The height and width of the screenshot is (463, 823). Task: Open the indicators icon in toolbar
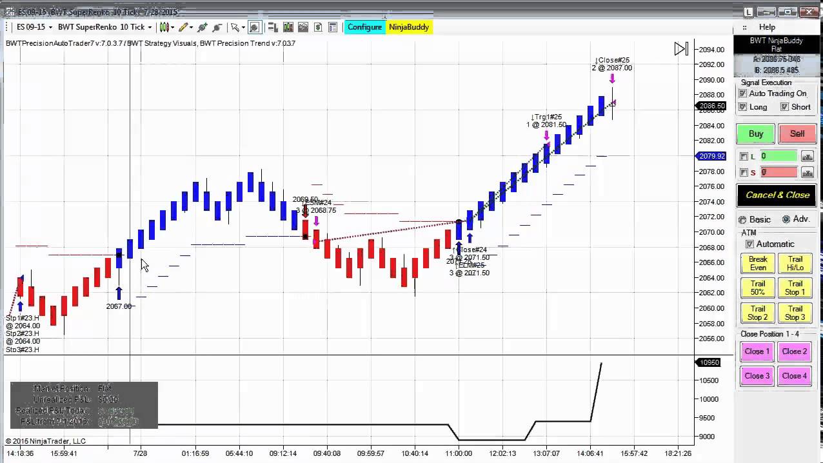point(287,27)
